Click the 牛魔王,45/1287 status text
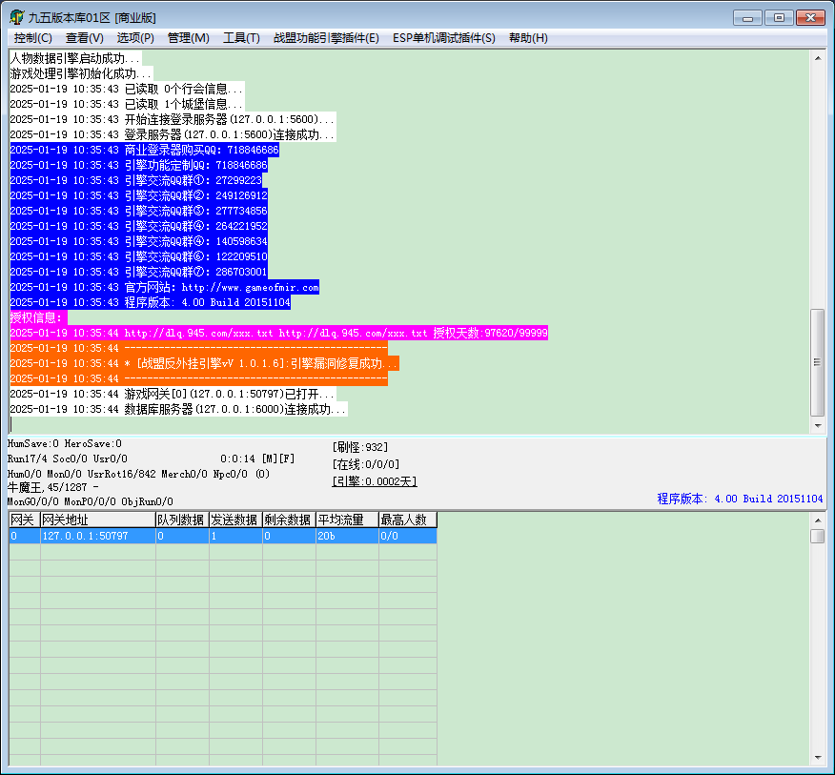Image resolution: width=835 pixels, height=775 pixels. click(x=52, y=487)
